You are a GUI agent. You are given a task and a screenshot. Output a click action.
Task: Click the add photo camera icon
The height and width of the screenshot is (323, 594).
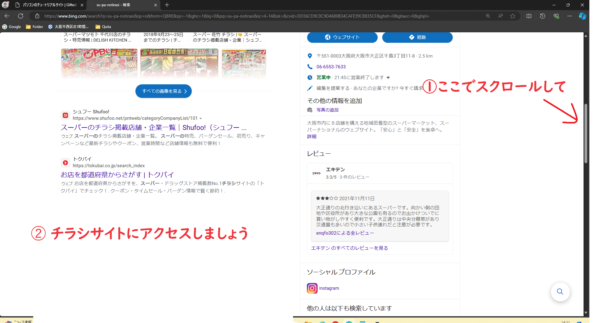pos(310,110)
